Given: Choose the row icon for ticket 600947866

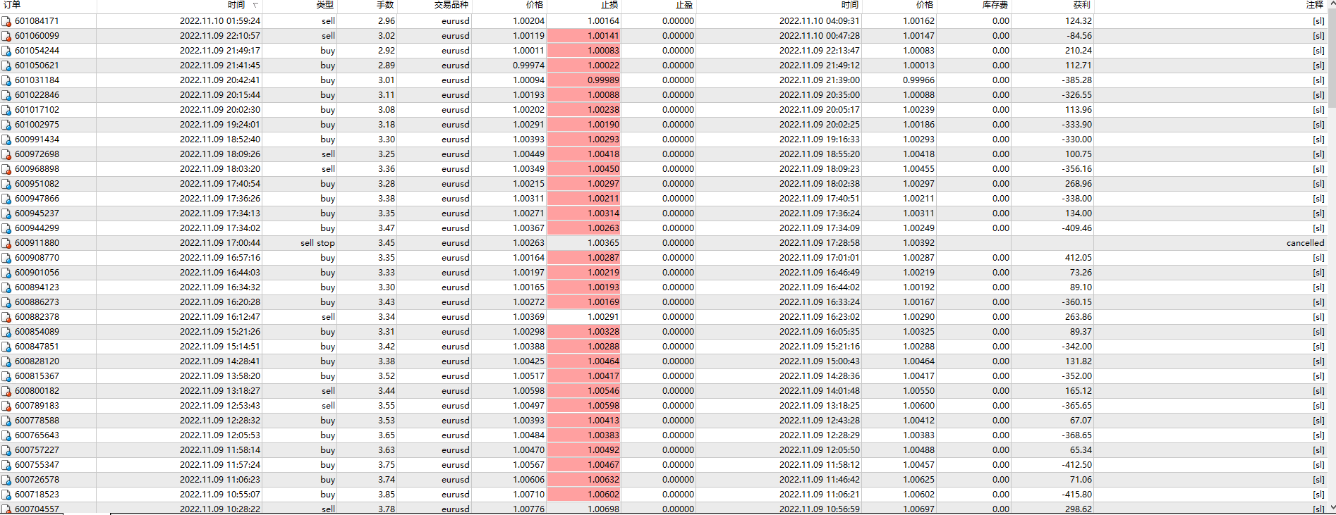Looking at the screenshot, I should click(x=6, y=199).
